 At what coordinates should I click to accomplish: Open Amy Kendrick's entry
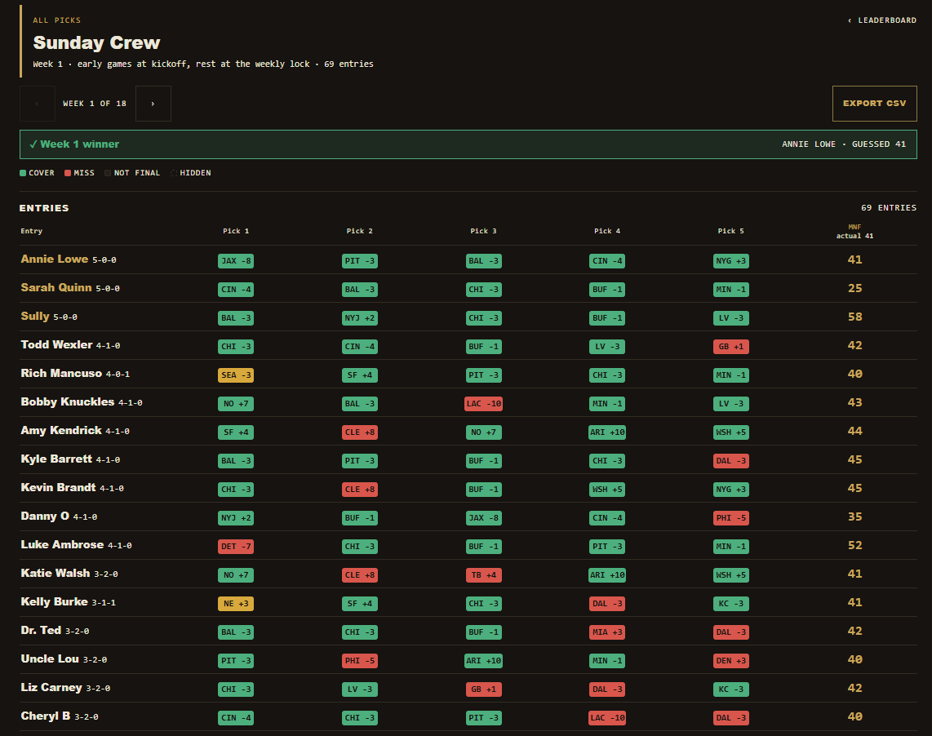point(61,431)
